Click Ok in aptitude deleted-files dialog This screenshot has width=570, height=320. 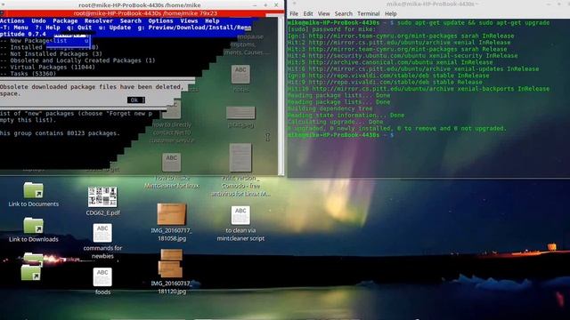click(136, 100)
